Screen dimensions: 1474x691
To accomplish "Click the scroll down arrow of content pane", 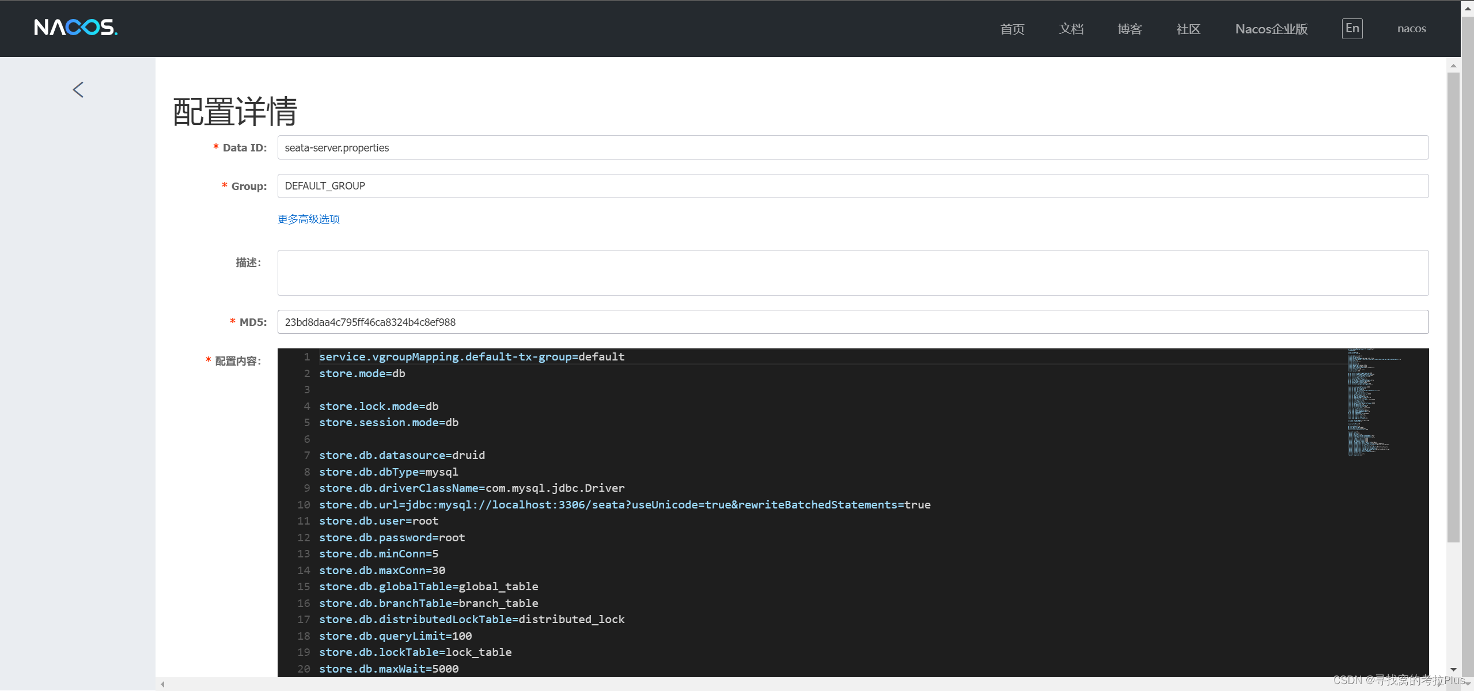I will tap(1453, 670).
